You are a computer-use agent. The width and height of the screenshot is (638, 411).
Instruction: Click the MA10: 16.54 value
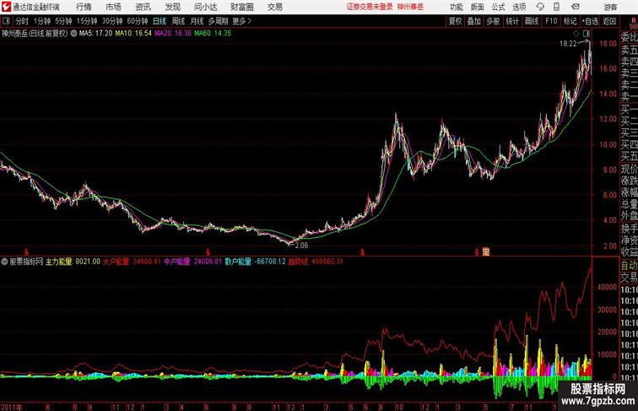pyautogui.click(x=133, y=34)
